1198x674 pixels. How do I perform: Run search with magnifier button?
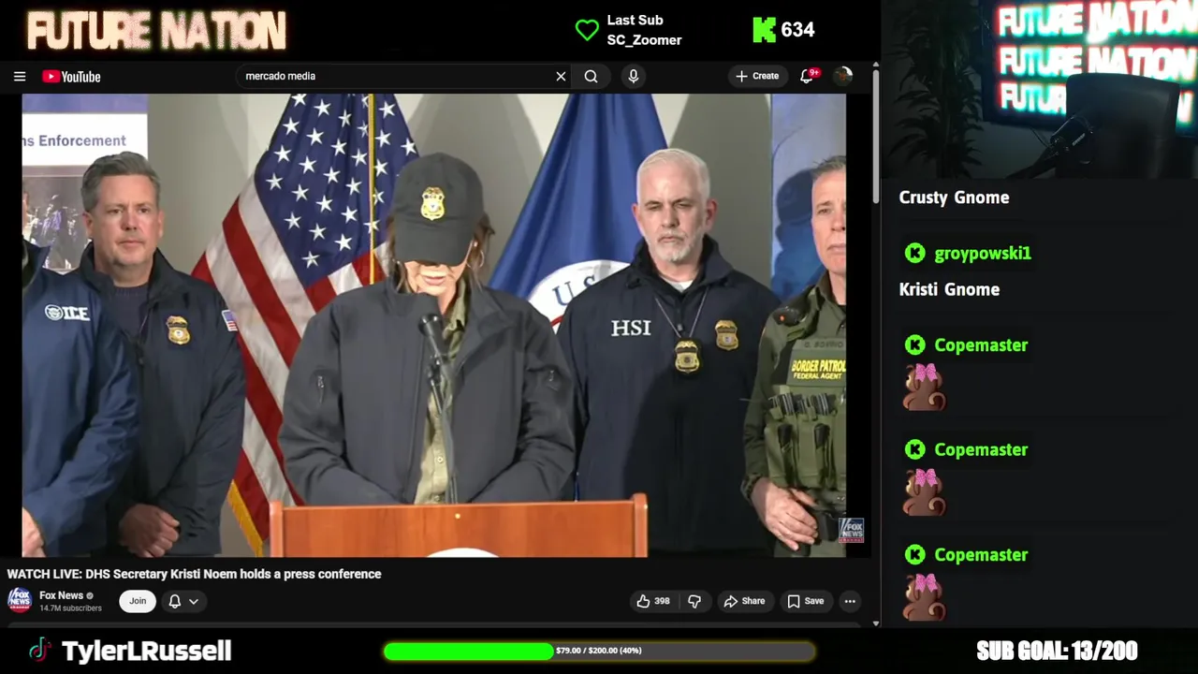click(591, 77)
